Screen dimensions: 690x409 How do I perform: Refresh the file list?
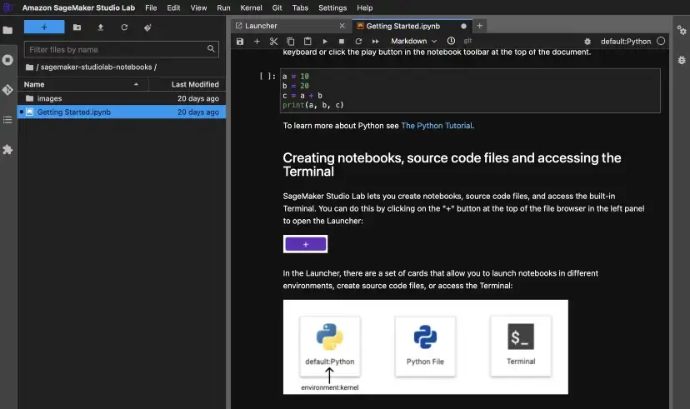[124, 27]
